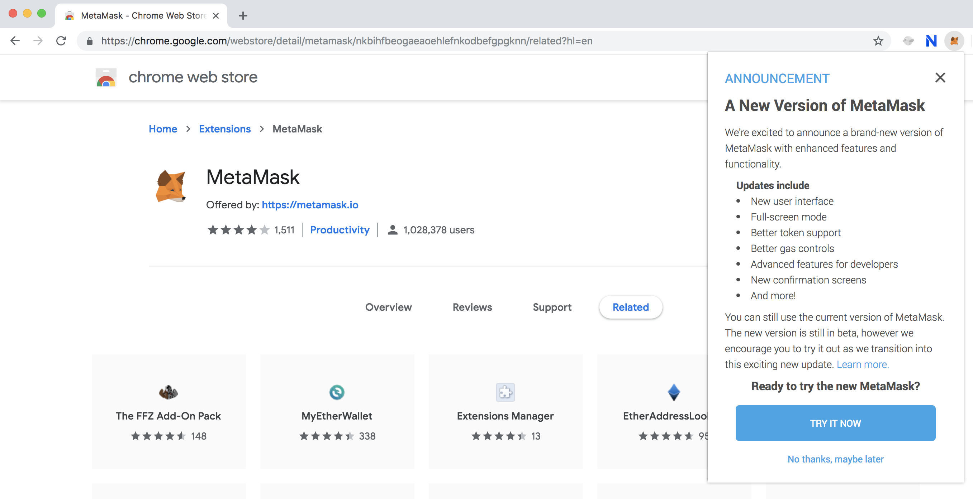973x499 pixels.
Task: Click the FFZ Add-On Pack icon
Action: coord(169,392)
